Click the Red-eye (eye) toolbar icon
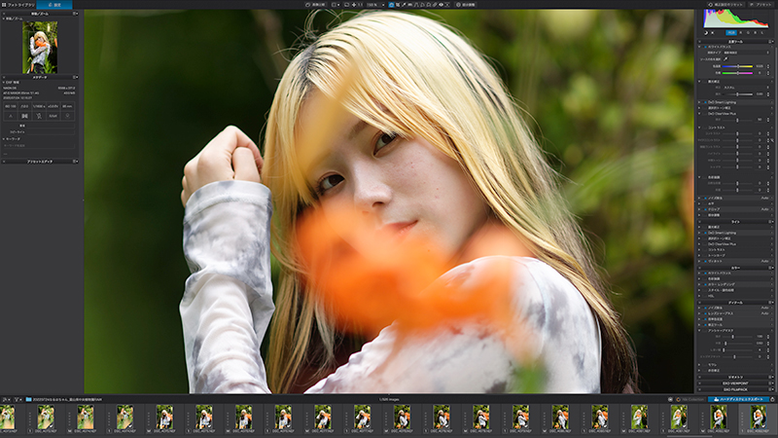 [x=441, y=5]
